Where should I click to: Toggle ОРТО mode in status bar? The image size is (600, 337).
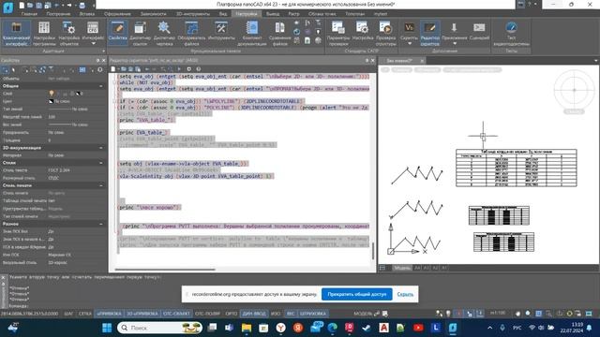coord(232,314)
